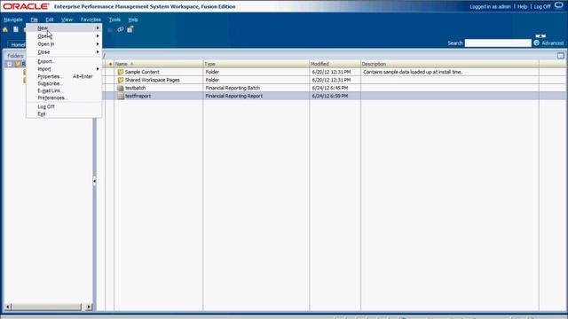Open the Favorites menu

(x=91, y=19)
